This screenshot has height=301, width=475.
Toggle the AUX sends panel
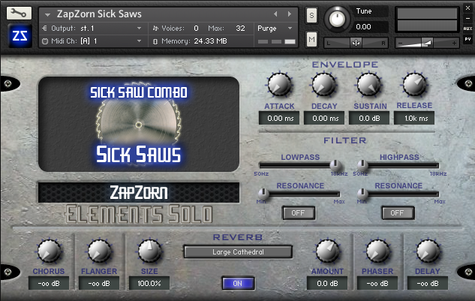pyautogui.click(x=467, y=29)
